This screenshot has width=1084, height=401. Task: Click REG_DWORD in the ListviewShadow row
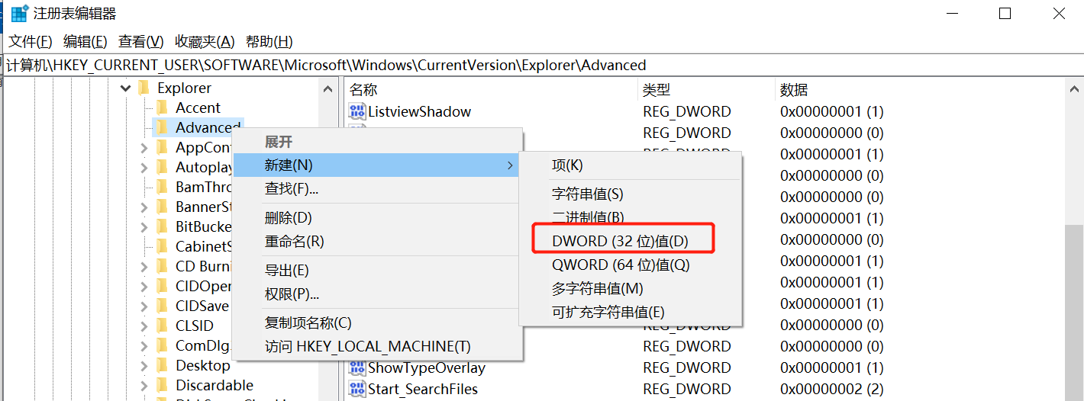tap(687, 111)
